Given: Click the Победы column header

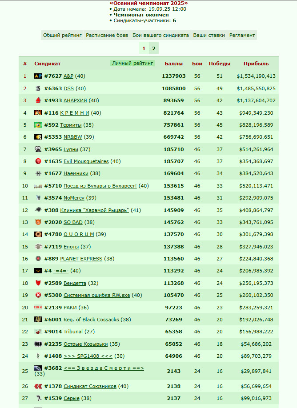Looking at the screenshot, I should point(220,64).
